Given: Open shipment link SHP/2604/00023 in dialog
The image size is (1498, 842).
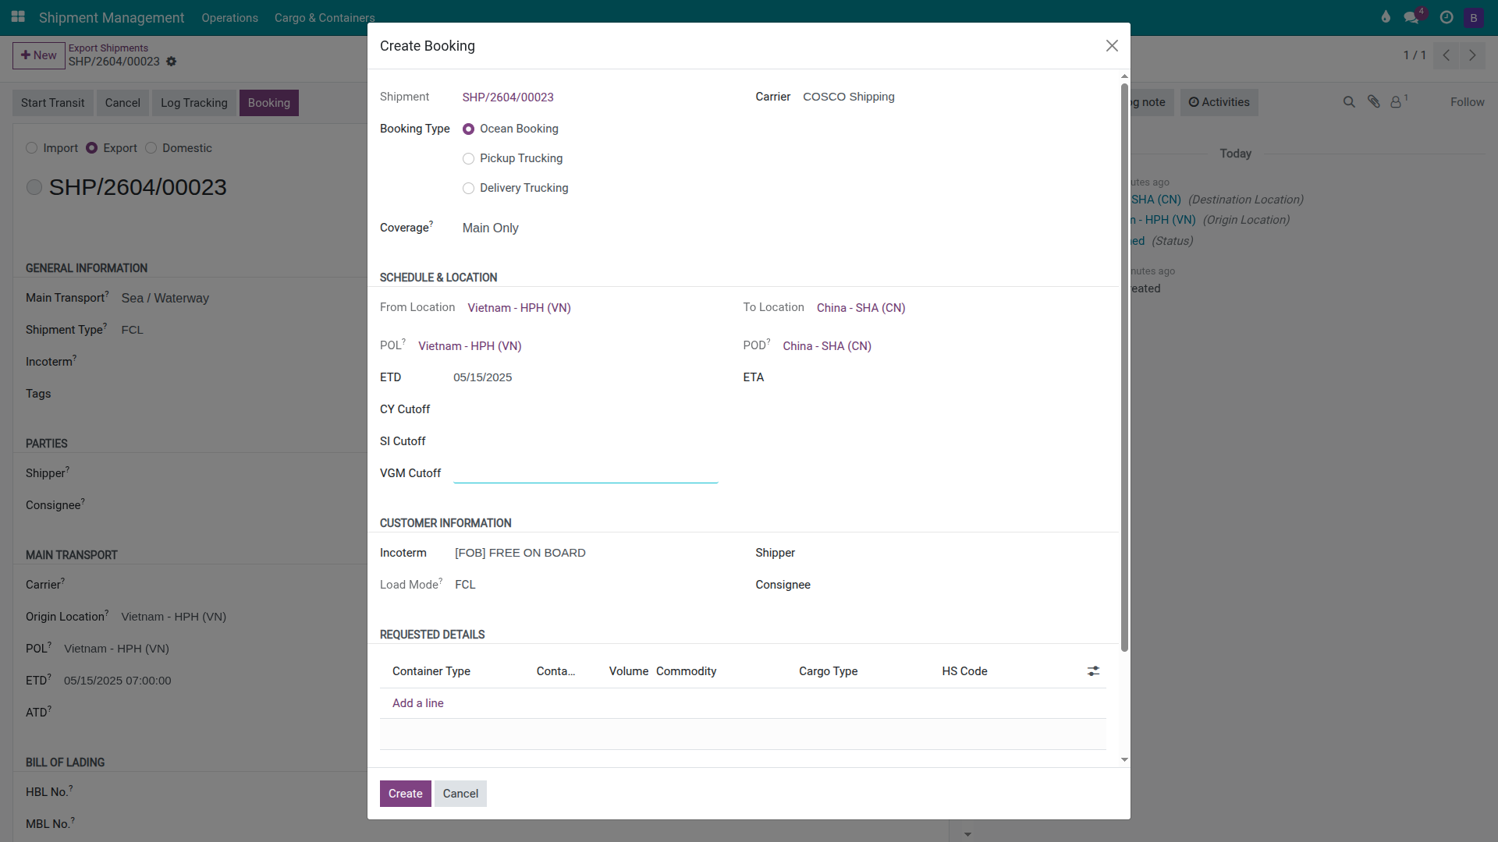Looking at the screenshot, I should coord(508,97).
